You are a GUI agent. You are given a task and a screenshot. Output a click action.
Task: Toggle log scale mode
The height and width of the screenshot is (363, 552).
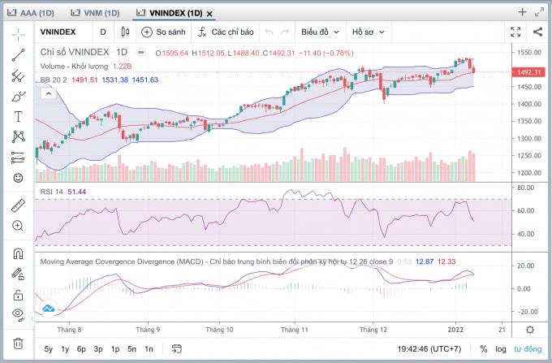(501, 349)
